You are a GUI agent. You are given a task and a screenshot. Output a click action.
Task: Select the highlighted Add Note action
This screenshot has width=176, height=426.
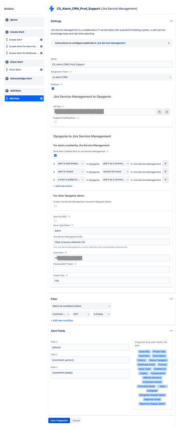[24, 99]
